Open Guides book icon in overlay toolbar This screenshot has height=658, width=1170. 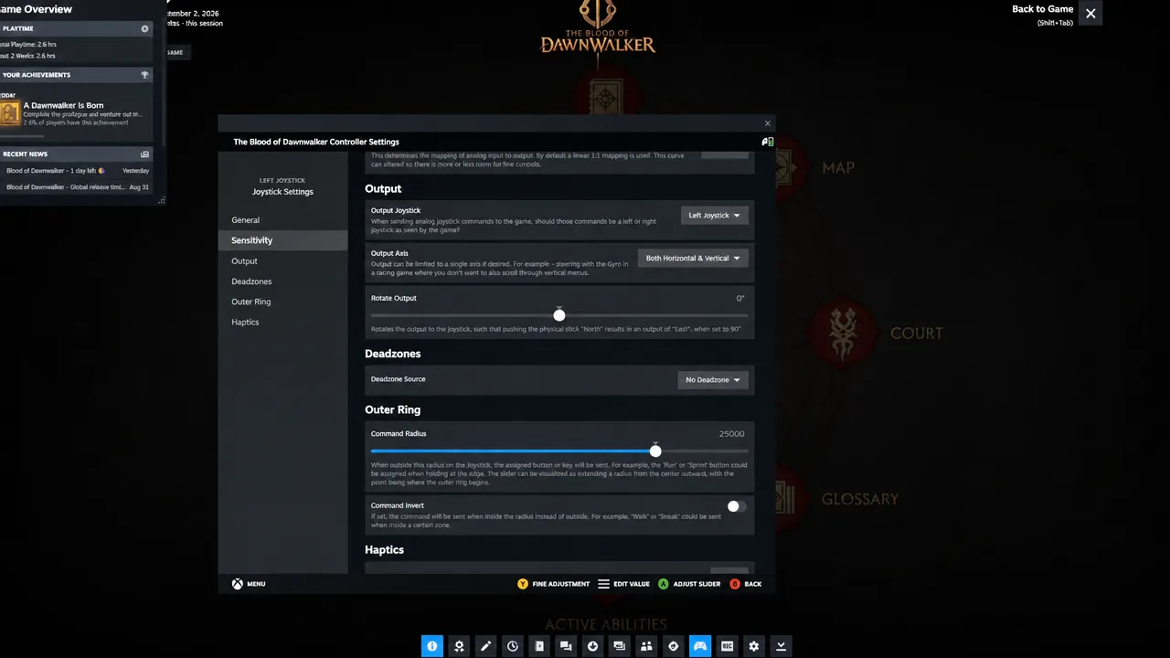(539, 646)
